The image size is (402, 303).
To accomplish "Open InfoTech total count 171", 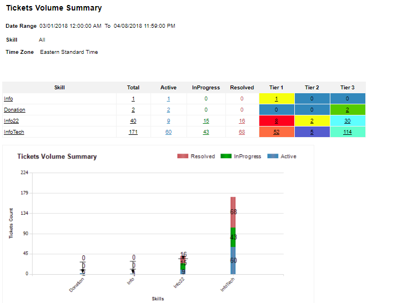I will point(133,132).
